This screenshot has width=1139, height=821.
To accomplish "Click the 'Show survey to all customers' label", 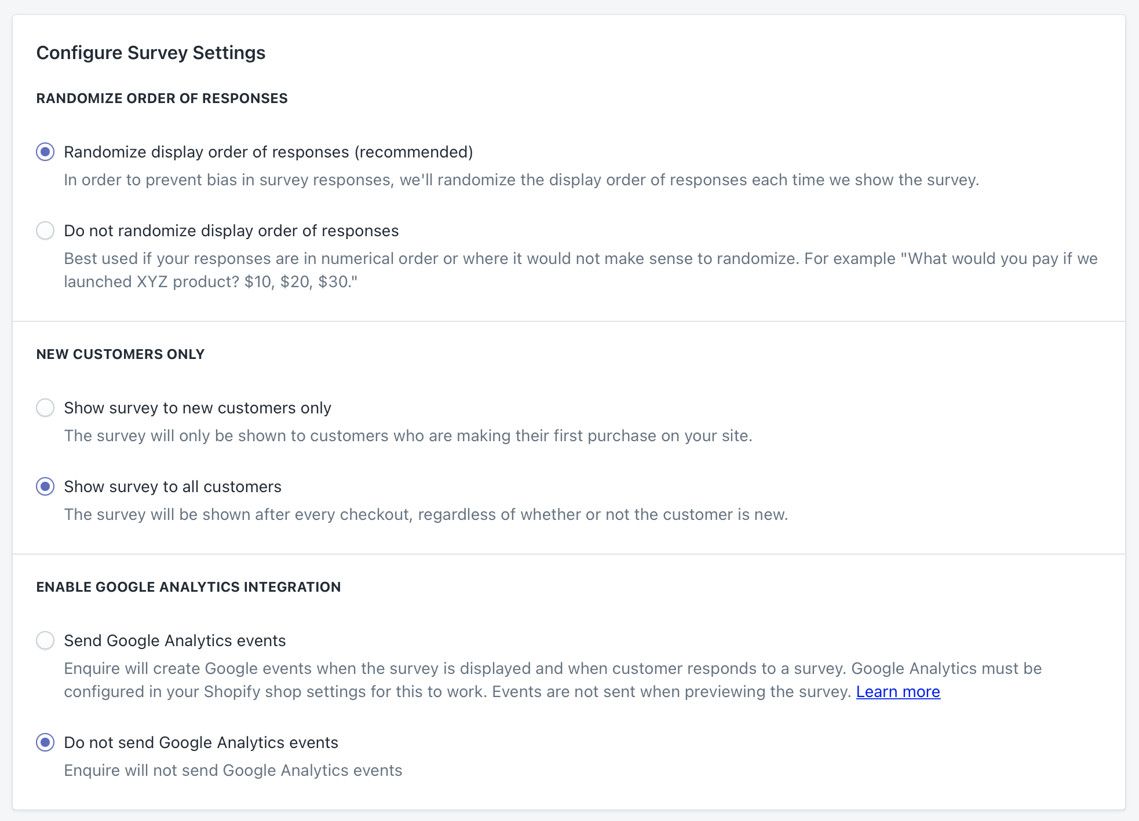I will click(173, 486).
